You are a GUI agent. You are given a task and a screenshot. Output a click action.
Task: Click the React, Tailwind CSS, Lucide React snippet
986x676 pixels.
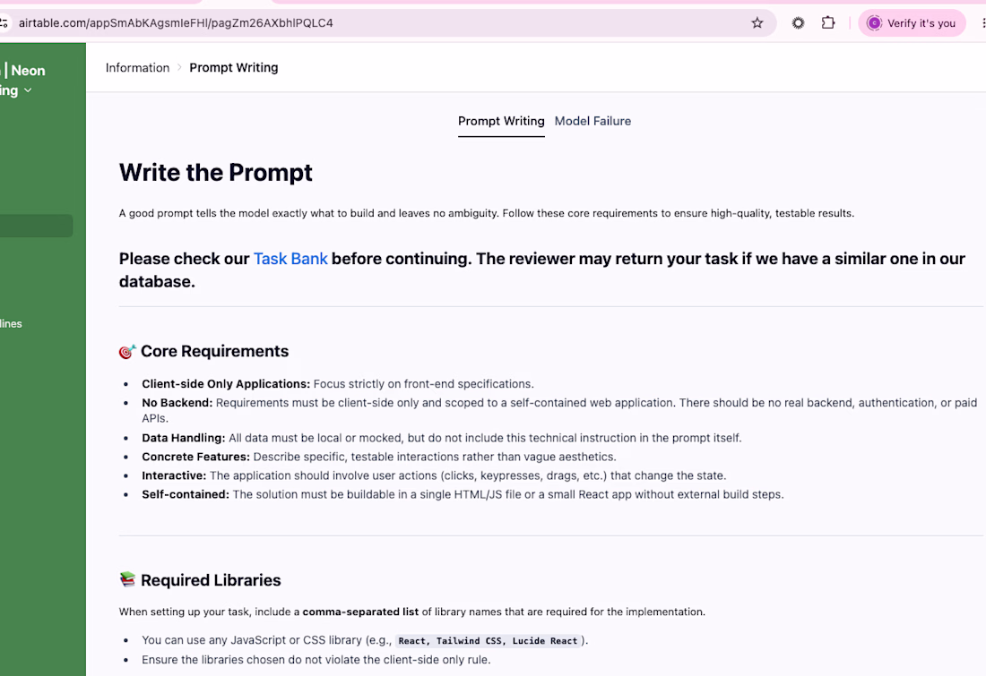click(488, 641)
